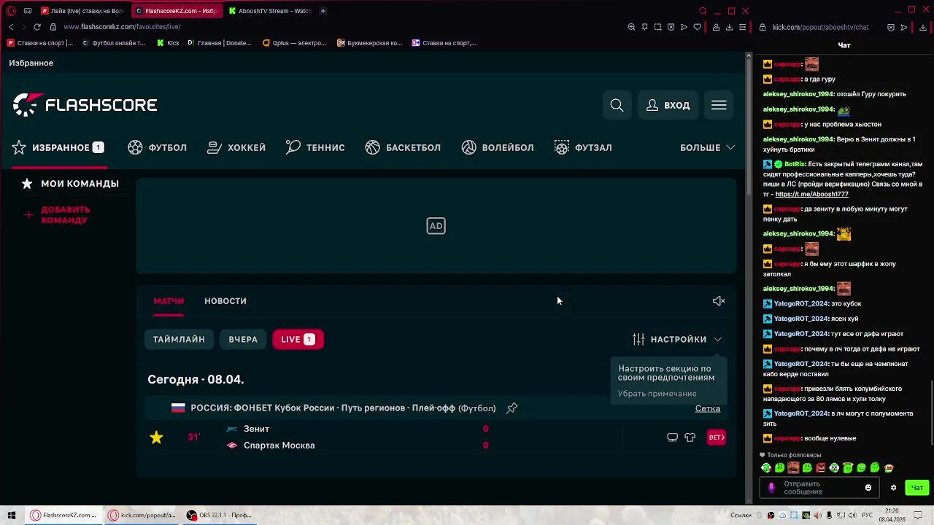Open Kick chat settings gear

click(x=893, y=488)
